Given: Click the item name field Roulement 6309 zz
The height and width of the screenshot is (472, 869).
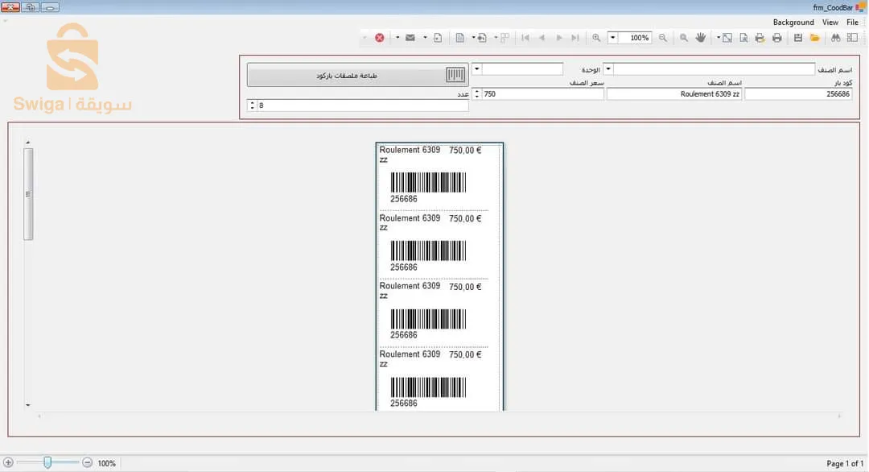Looking at the screenshot, I should [x=674, y=94].
